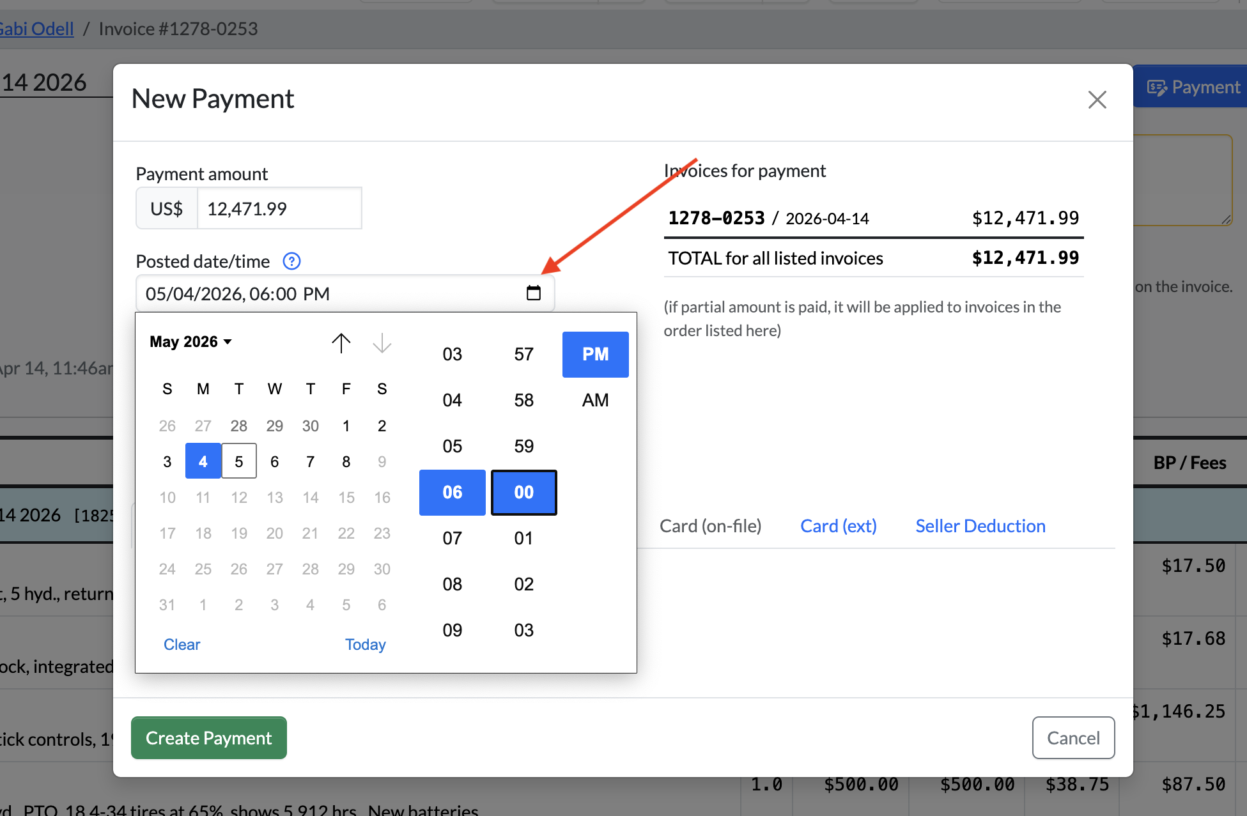Switch to the Card (ext) tab
This screenshot has height=816, width=1247.
(x=838, y=526)
